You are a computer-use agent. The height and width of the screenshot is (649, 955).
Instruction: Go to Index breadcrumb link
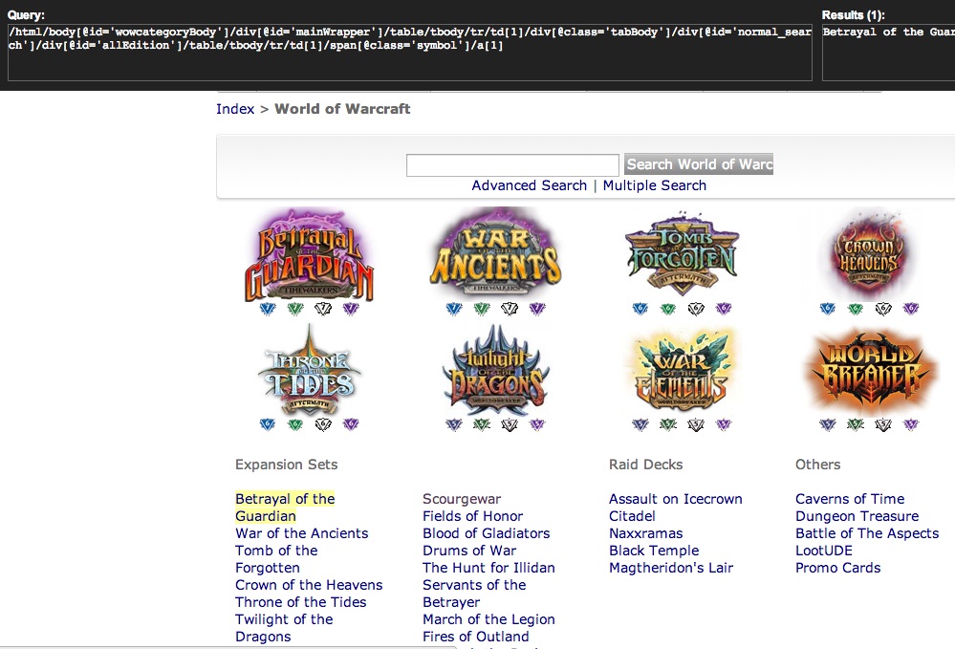tap(235, 109)
